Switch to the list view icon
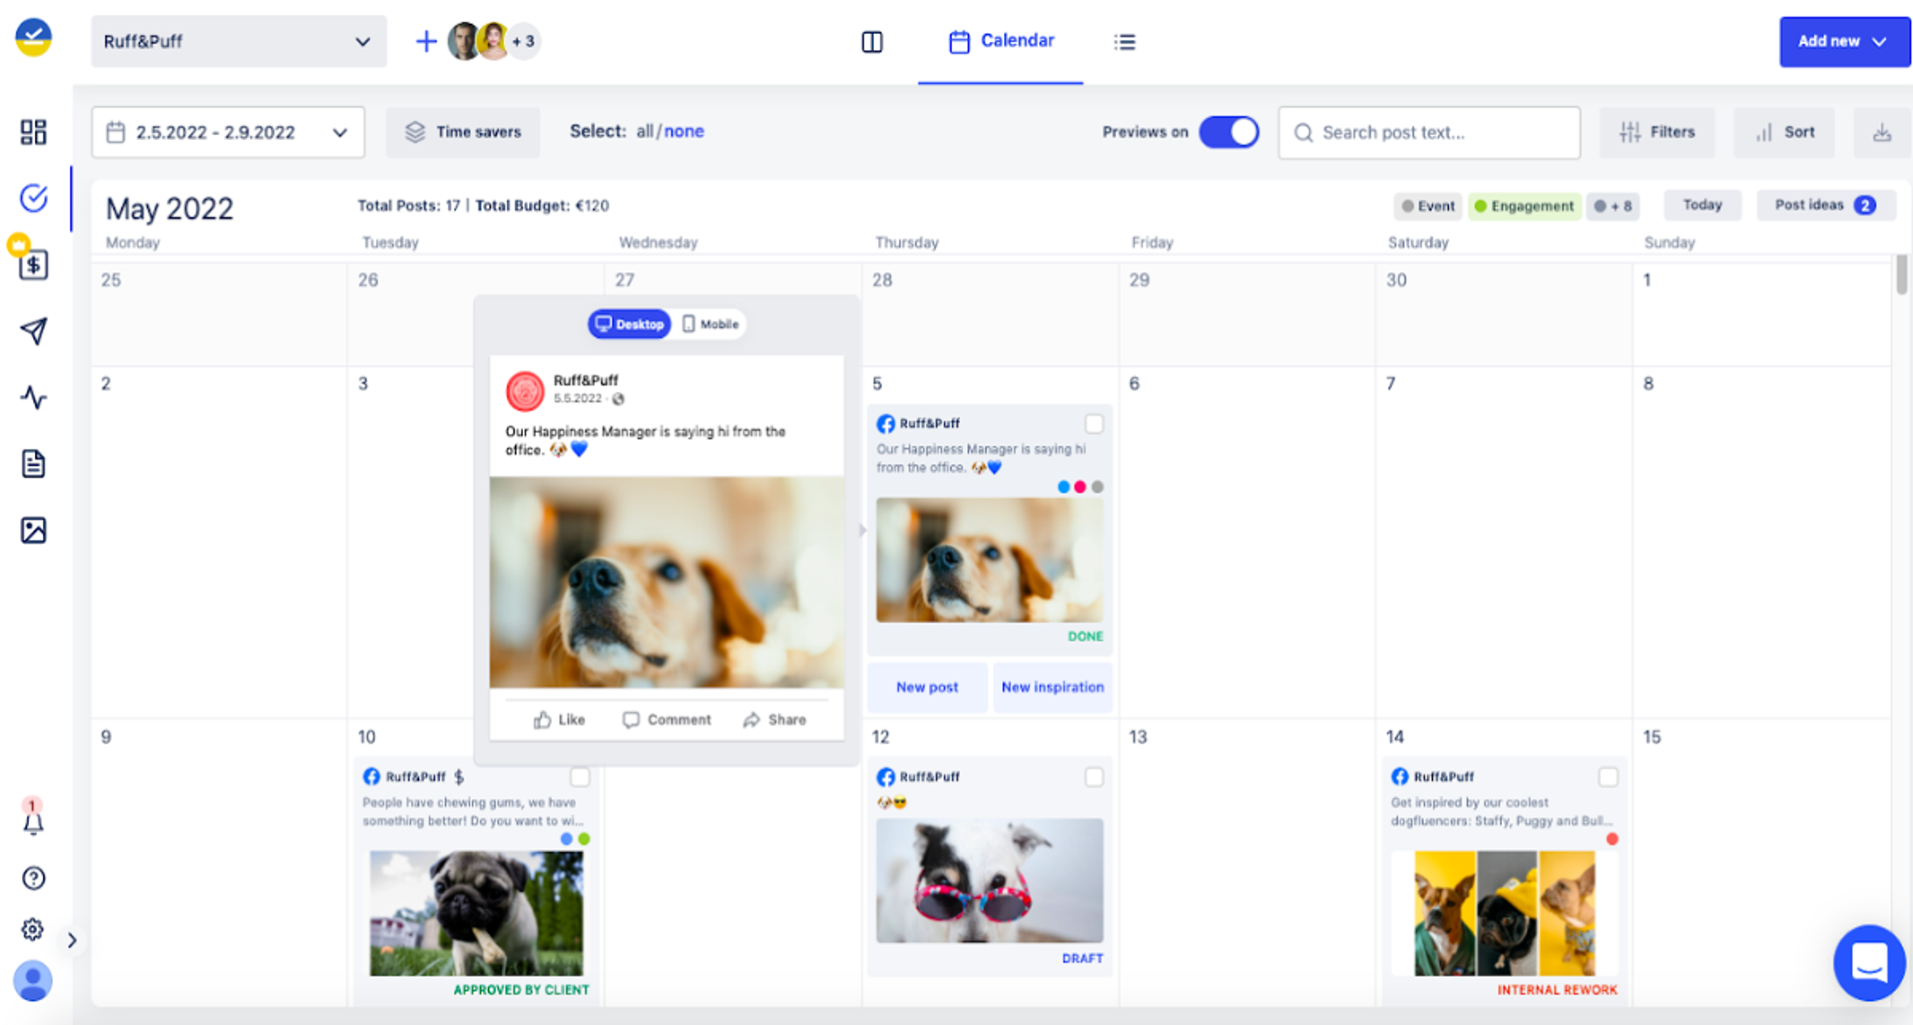 [1125, 41]
